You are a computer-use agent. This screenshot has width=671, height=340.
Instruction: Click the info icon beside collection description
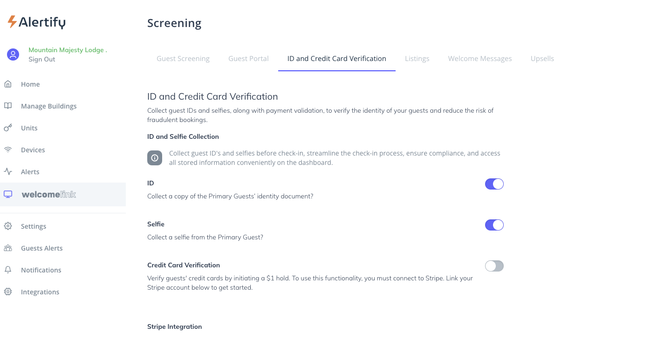coord(155,158)
